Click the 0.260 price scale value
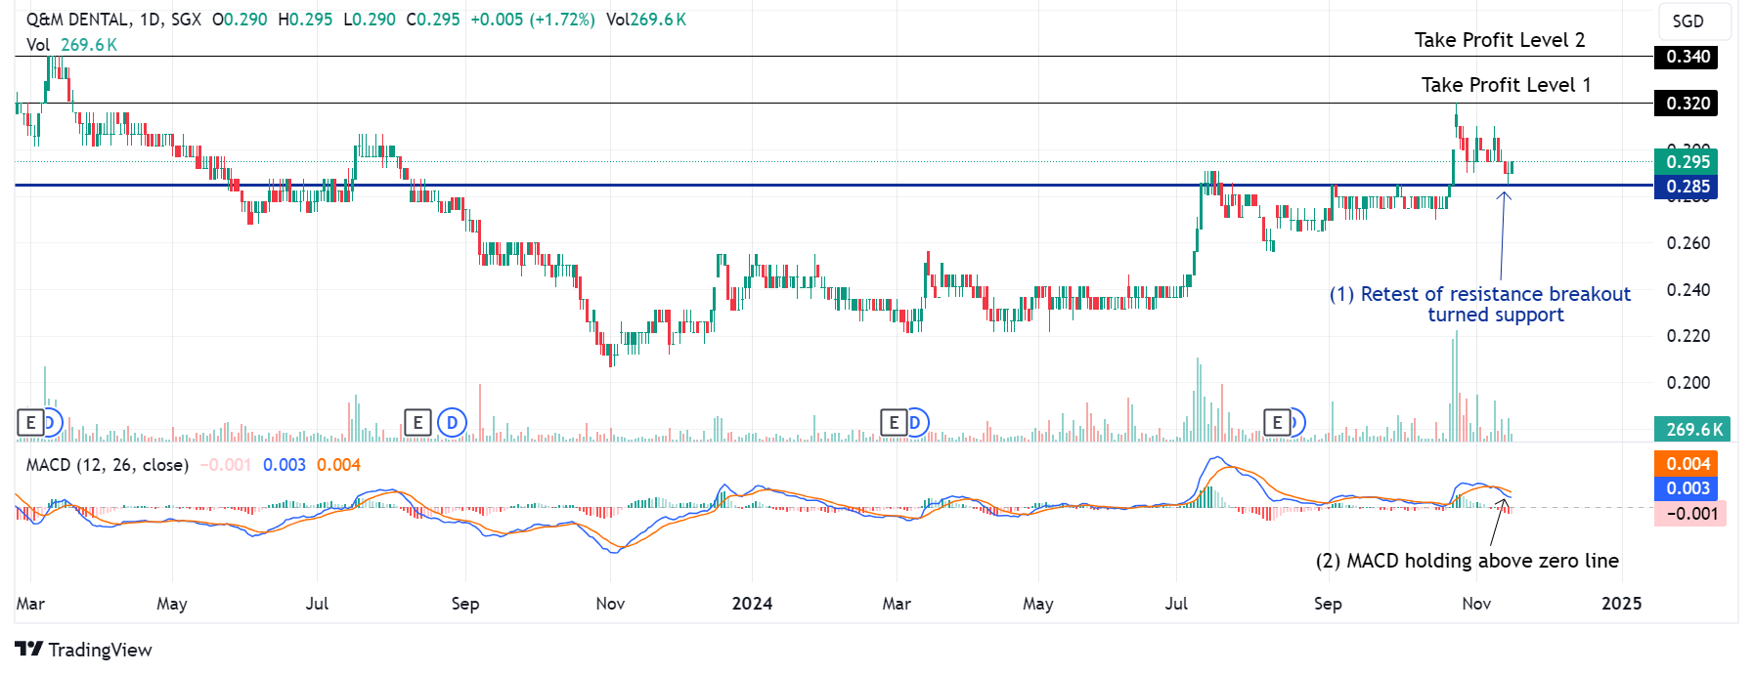Screen dimensions: 1753x675 click(1688, 243)
